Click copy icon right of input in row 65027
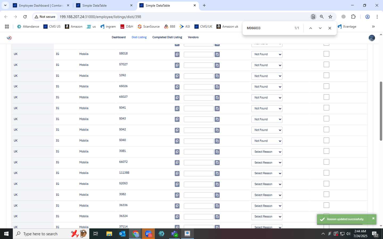 [x=217, y=98]
